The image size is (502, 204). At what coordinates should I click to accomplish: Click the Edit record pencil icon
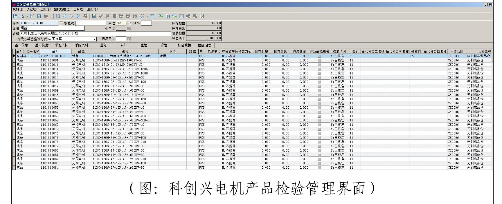[32, 16]
